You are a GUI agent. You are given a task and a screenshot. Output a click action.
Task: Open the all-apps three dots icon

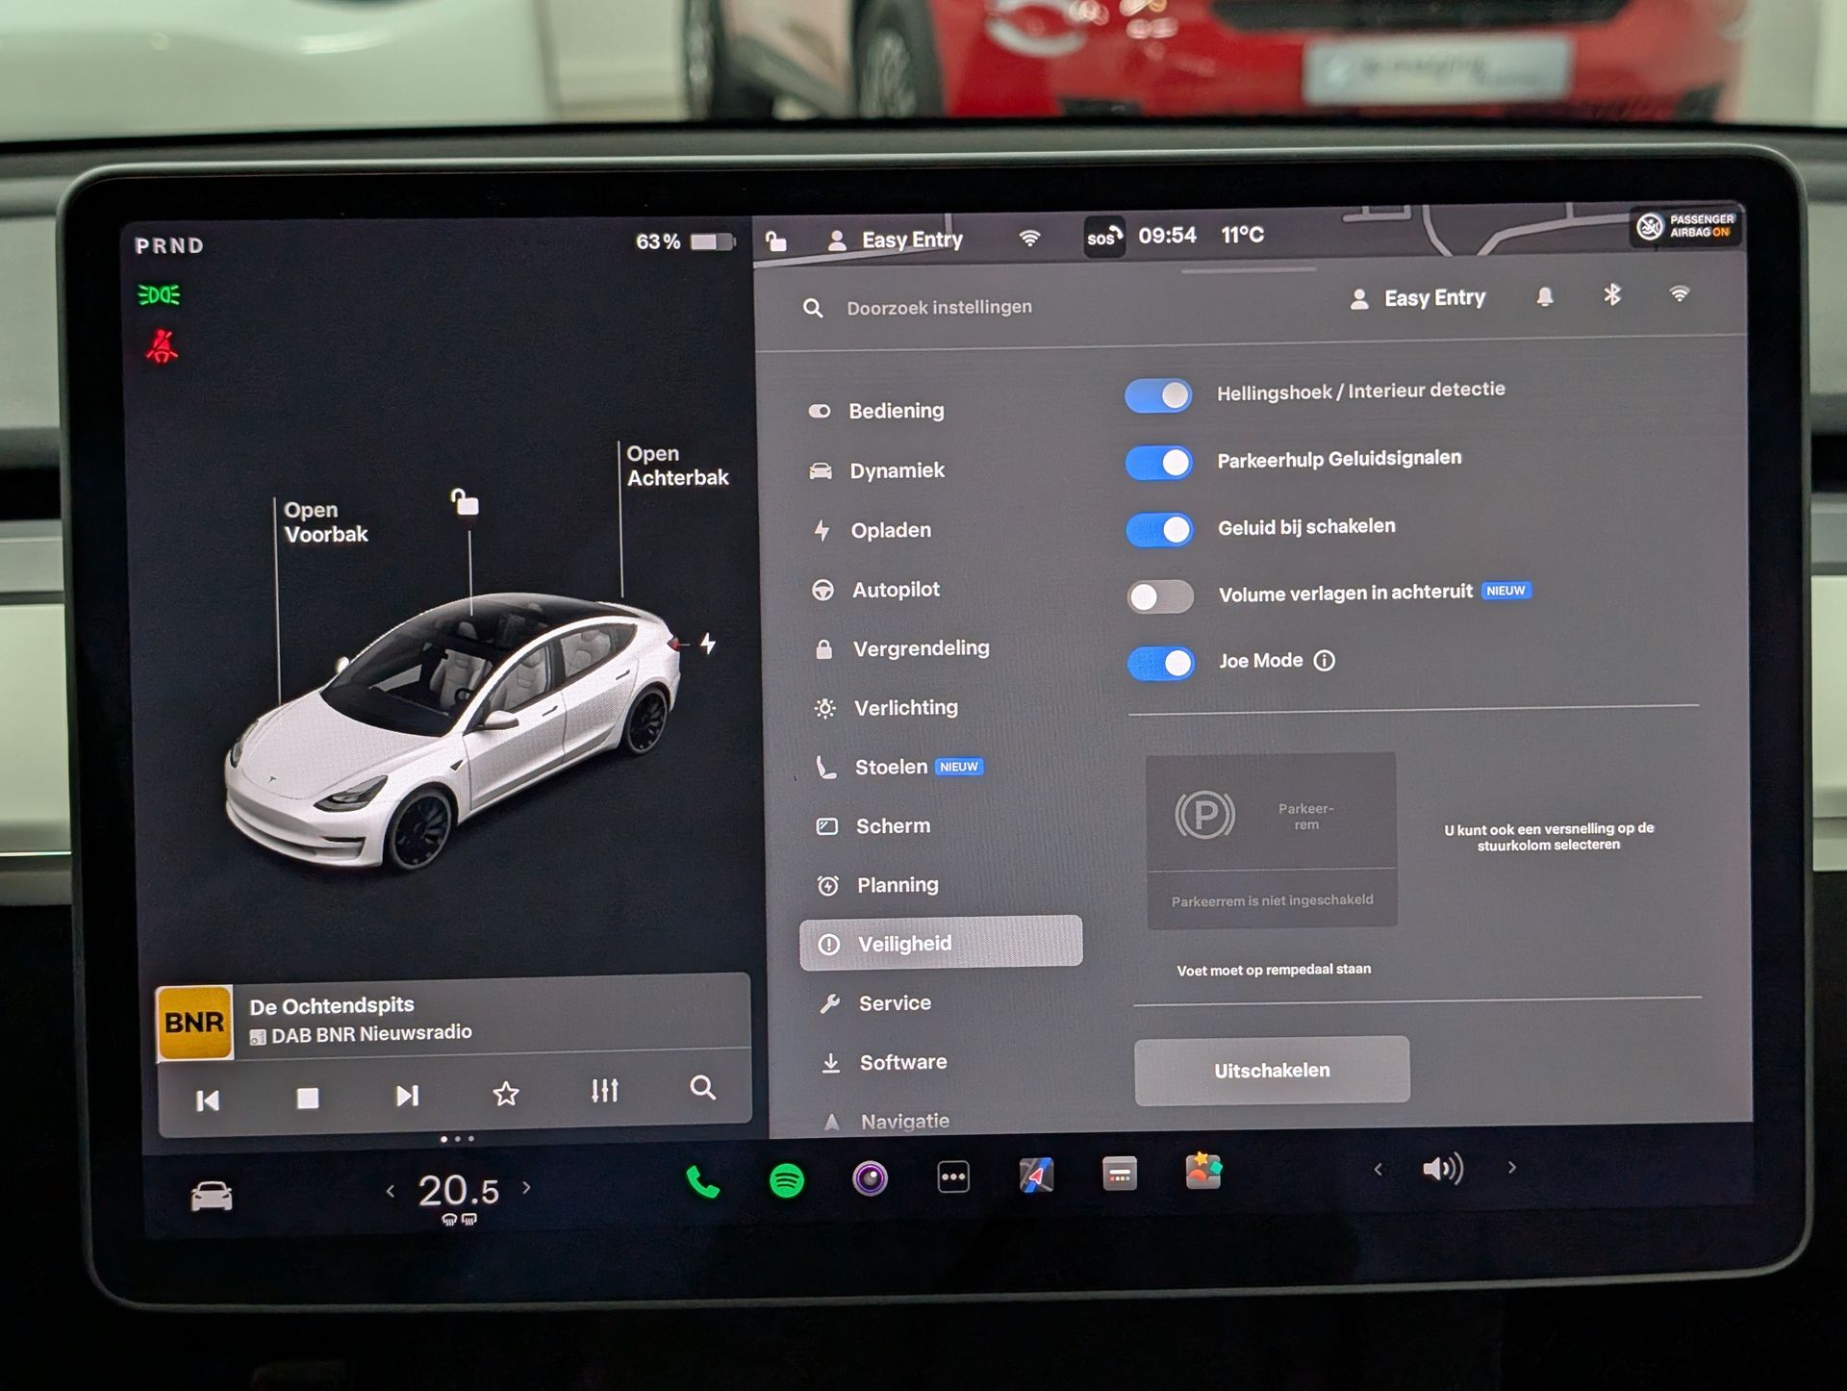pos(953,1176)
